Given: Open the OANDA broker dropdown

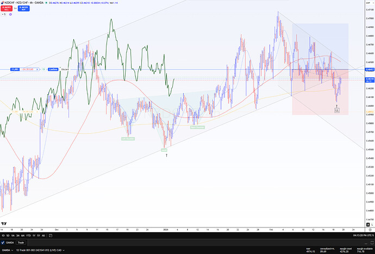Looking at the screenshot, I should (8, 250).
